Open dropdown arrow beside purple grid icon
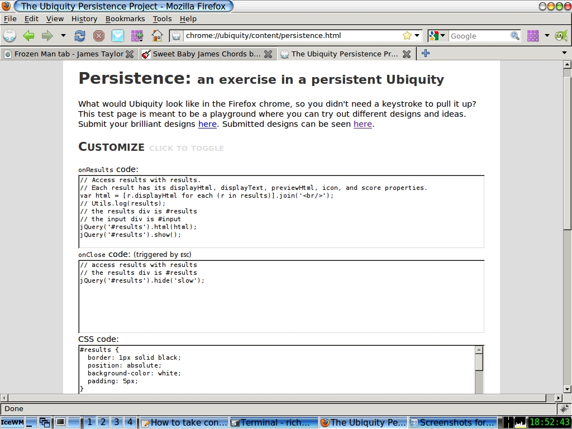Screen dimensions: 572x429 click(547, 36)
